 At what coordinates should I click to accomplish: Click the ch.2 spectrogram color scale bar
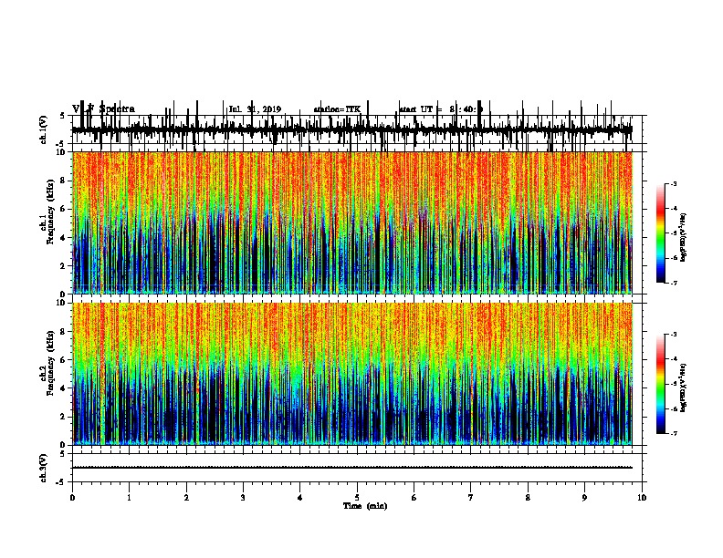(661, 384)
